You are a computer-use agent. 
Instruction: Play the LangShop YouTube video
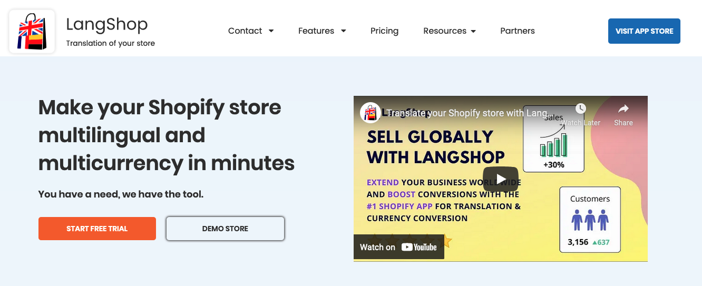pyautogui.click(x=500, y=179)
